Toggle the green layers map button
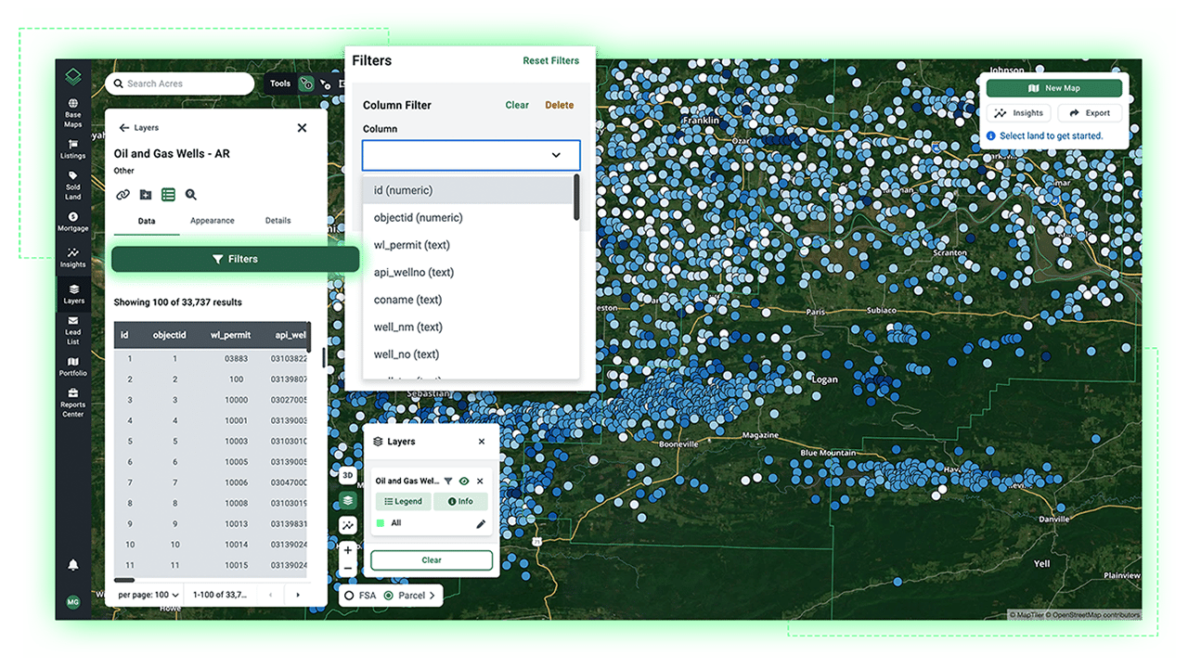The width and height of the screenshot is (1188, 668). click(x=348, y=500)
